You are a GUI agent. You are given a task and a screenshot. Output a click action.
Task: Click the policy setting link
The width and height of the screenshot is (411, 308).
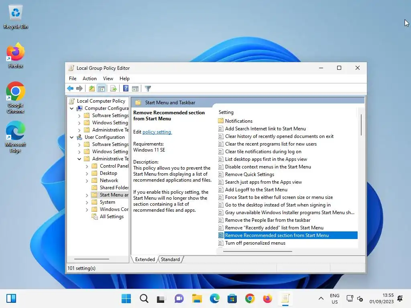tap(157, 132)
